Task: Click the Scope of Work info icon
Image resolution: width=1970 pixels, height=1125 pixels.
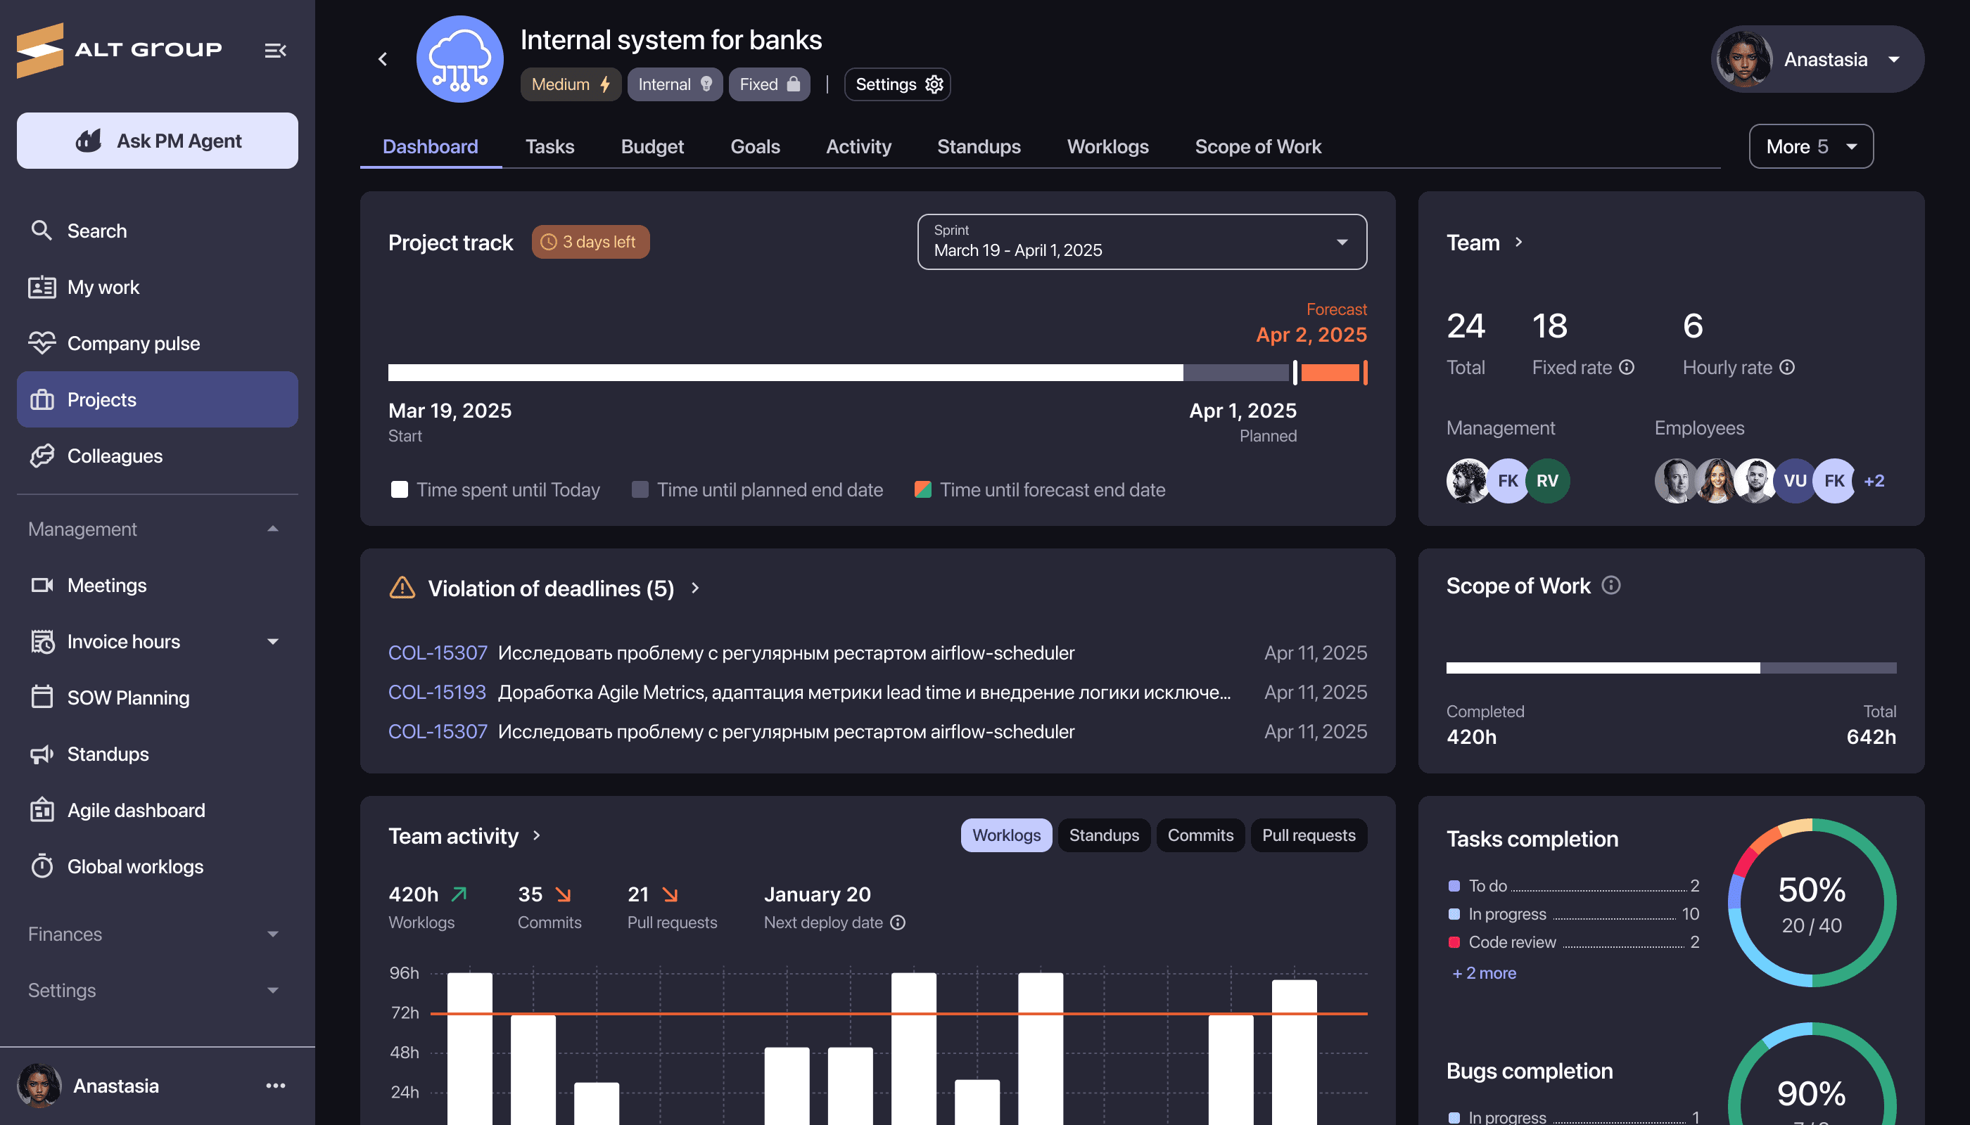Action: [x=1611, y=585]
